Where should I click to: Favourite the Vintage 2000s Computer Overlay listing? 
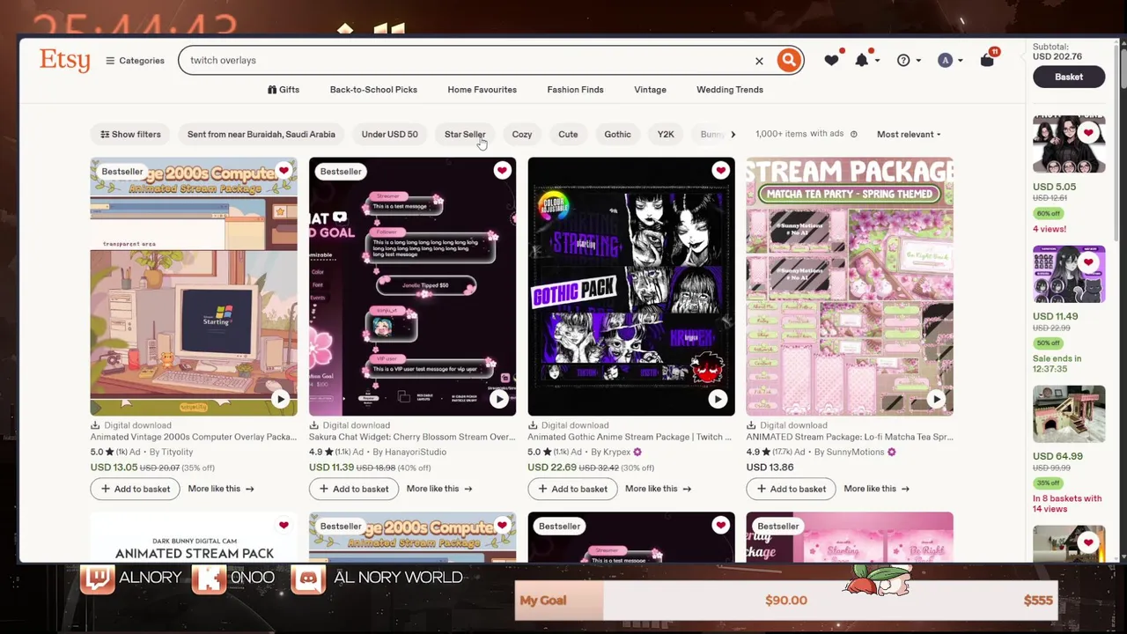[x=284, y=170]
